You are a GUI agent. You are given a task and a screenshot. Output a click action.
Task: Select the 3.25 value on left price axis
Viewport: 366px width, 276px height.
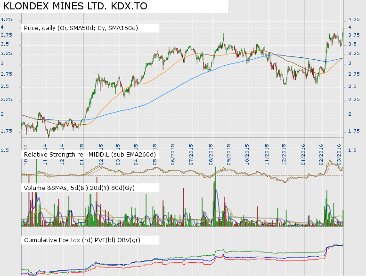6,54
